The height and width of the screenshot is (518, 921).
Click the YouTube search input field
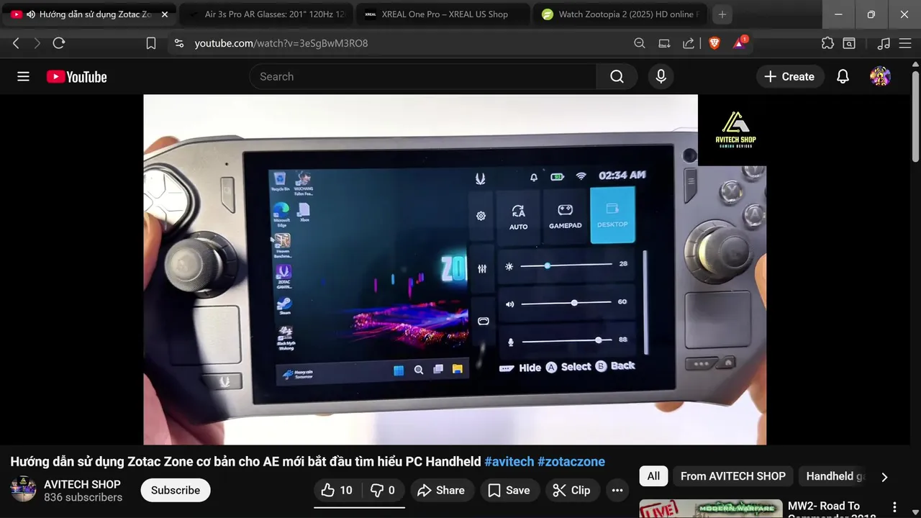tap(423, 76)
